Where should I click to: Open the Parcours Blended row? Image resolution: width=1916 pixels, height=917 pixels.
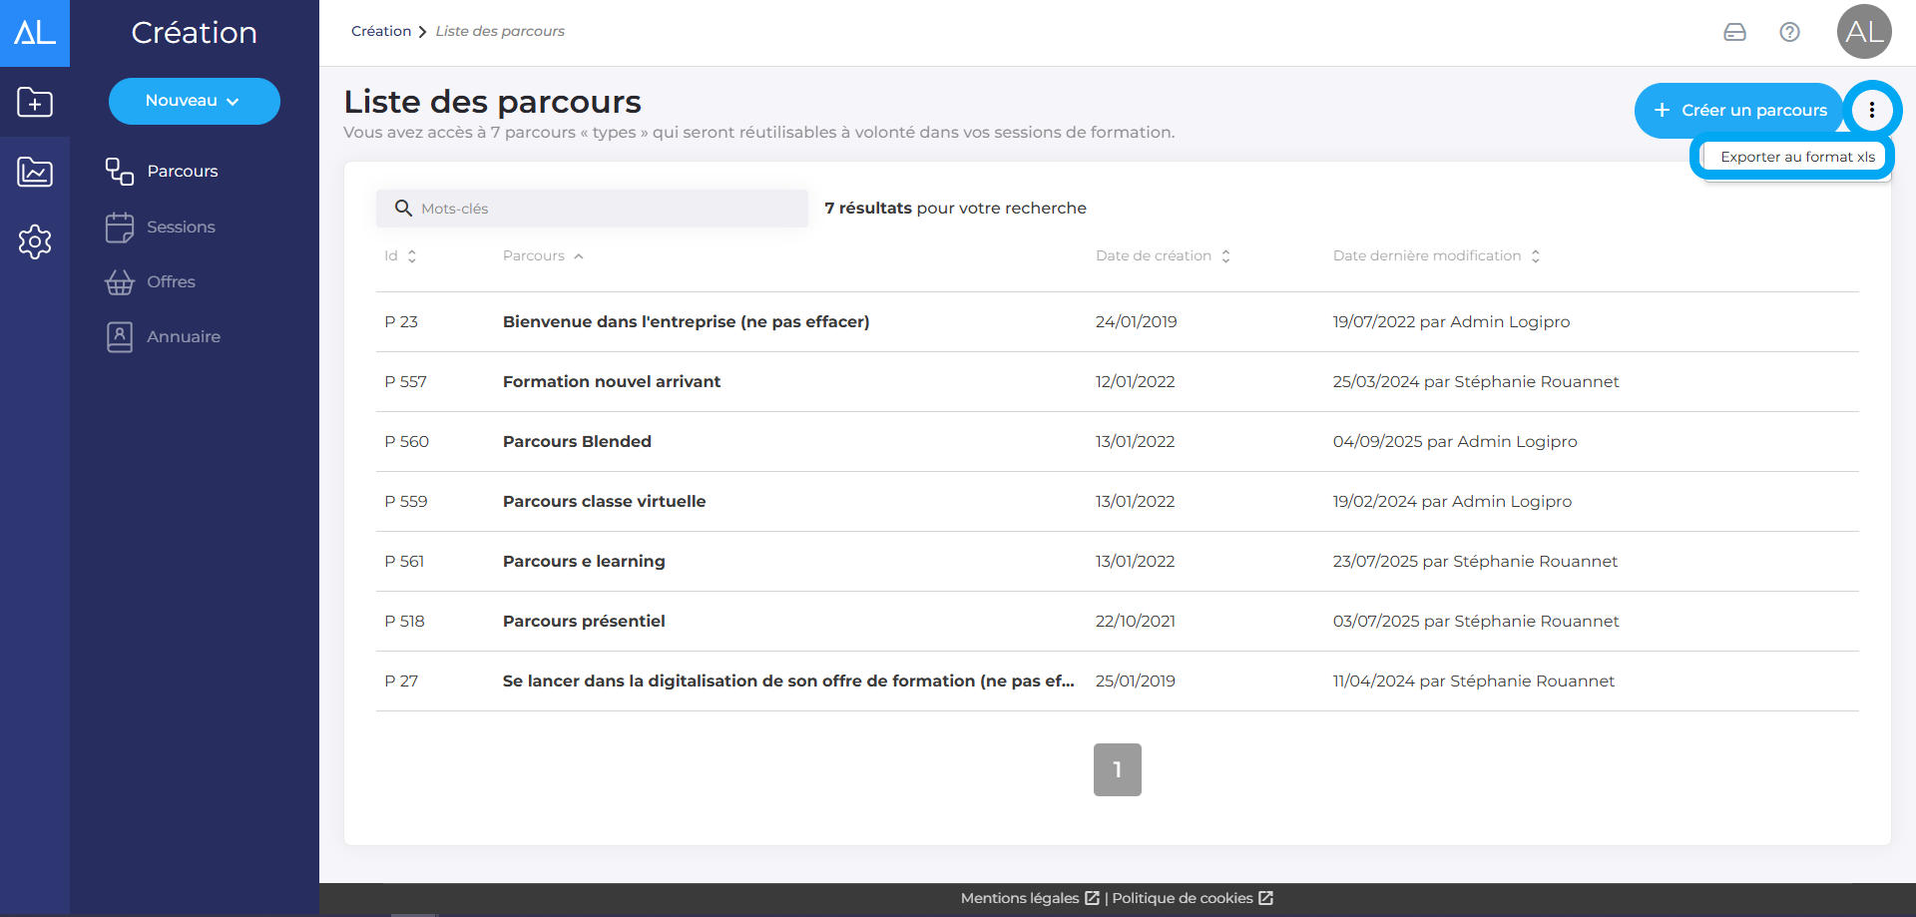[577, 442]
